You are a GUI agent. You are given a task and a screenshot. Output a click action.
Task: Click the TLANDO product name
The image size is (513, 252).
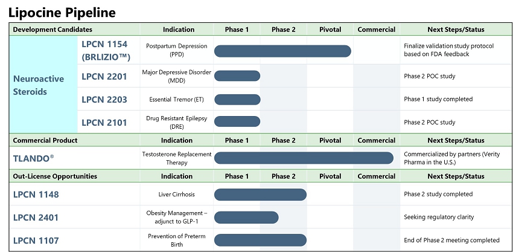34,158
